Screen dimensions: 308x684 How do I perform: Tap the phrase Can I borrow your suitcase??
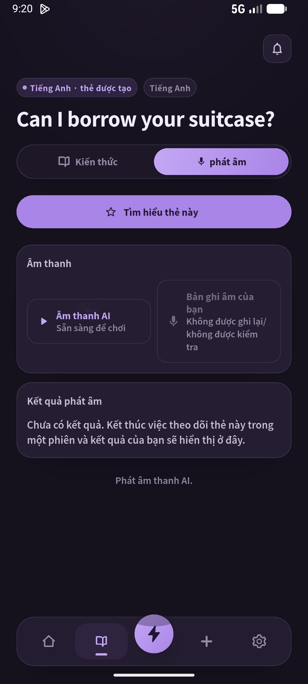(x=145, y=119)
